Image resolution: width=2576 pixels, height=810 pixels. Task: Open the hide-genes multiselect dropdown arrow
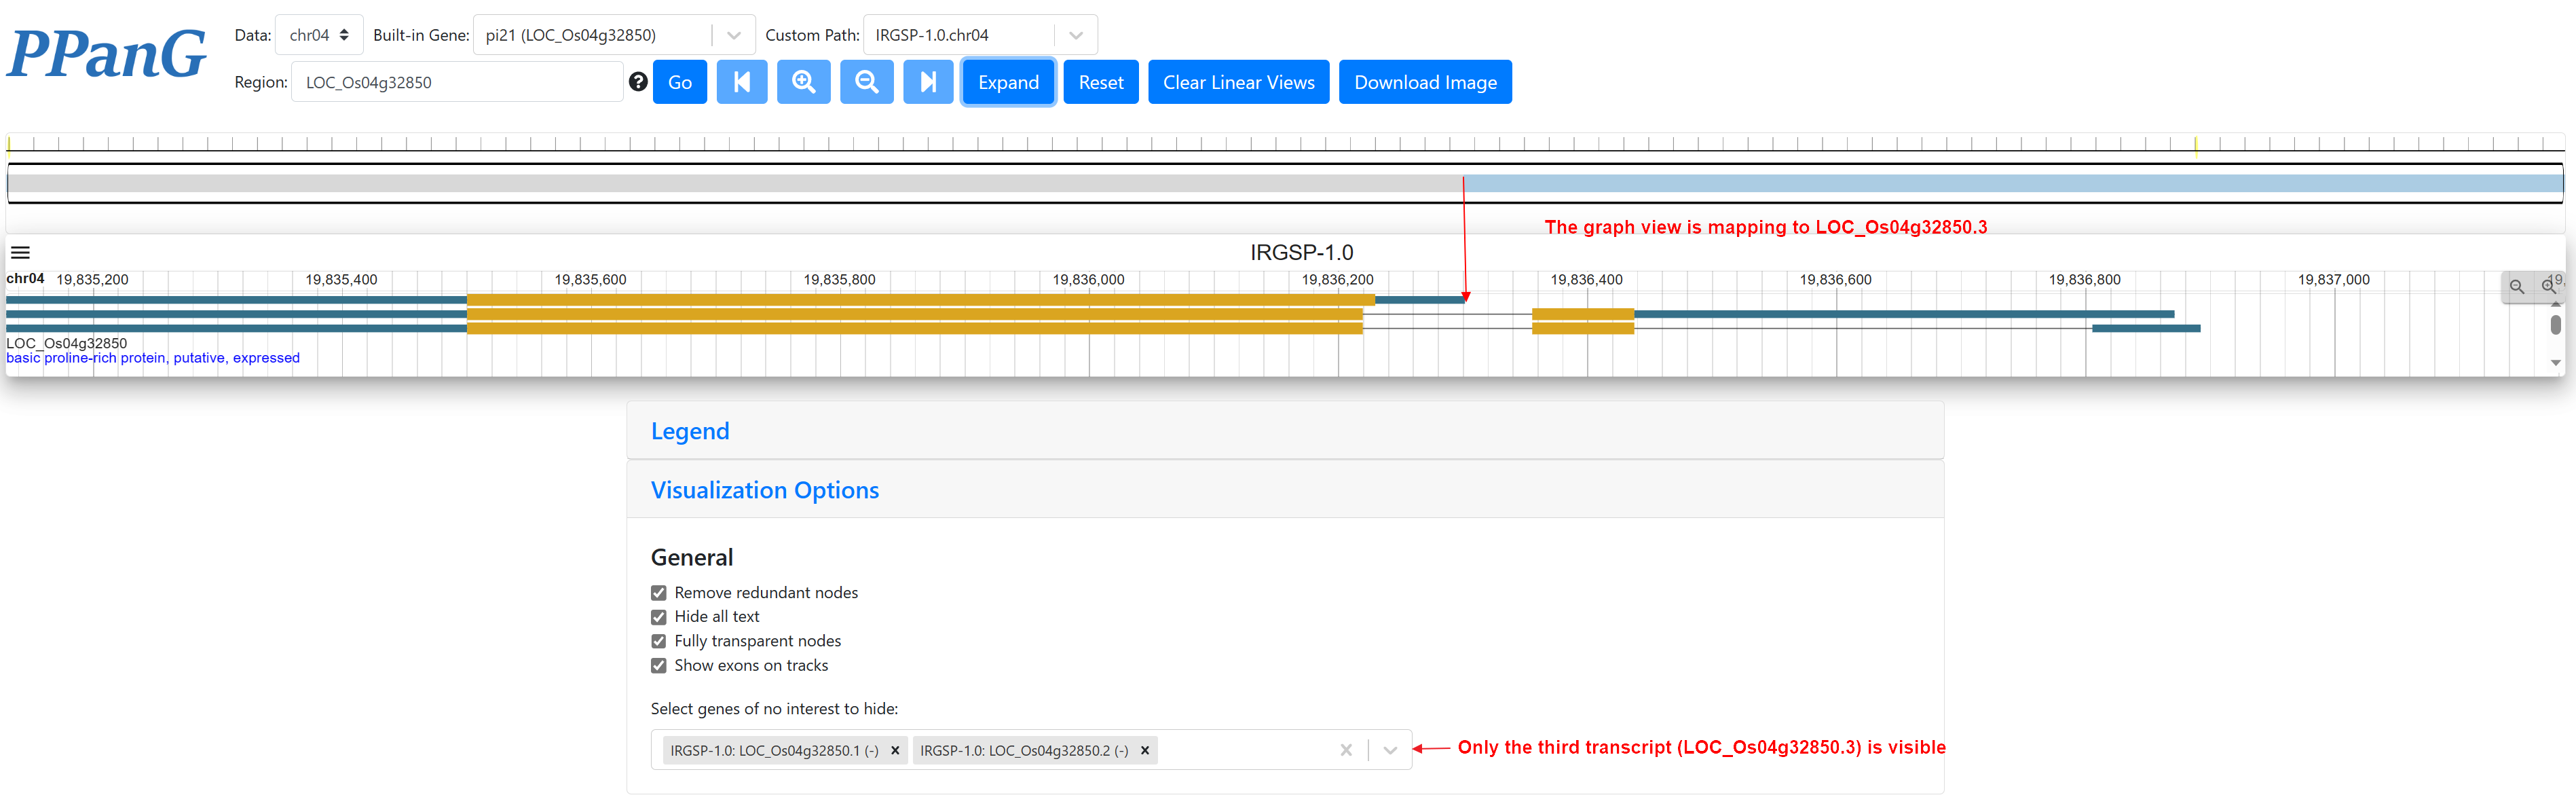click(x=1390, y=750)
